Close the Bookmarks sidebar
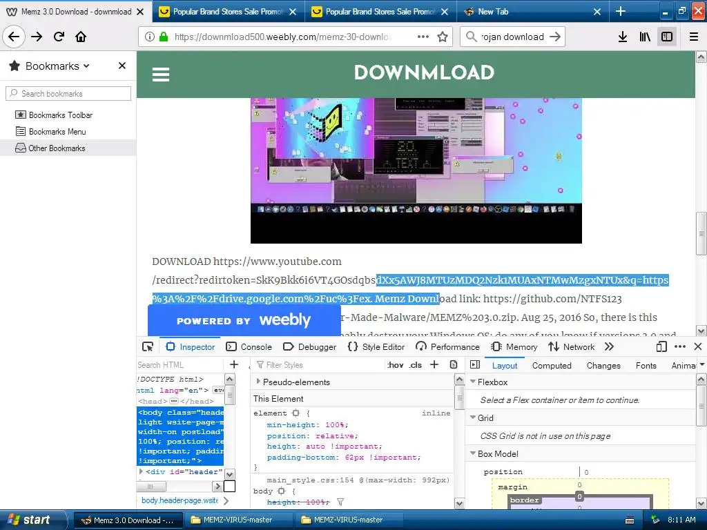Screen dimensions: 707x530 (122, 66)
